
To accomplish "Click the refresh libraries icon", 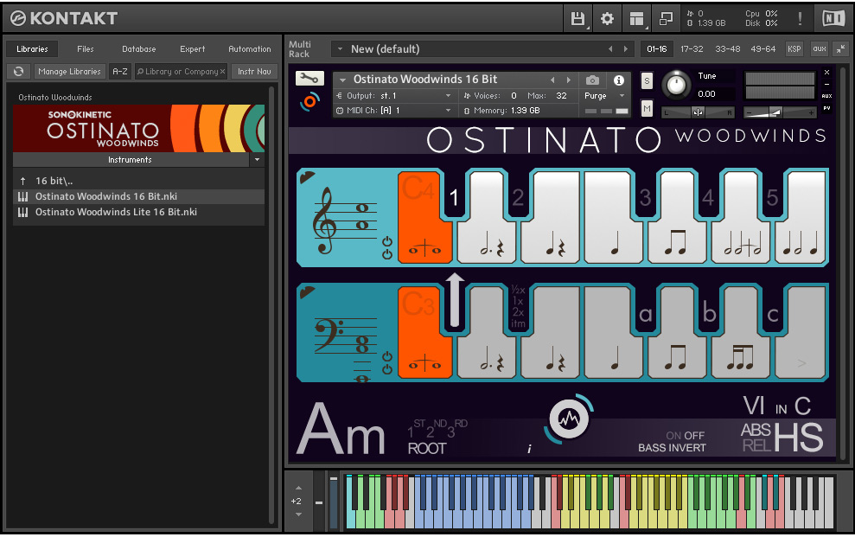I will (18, 72).
